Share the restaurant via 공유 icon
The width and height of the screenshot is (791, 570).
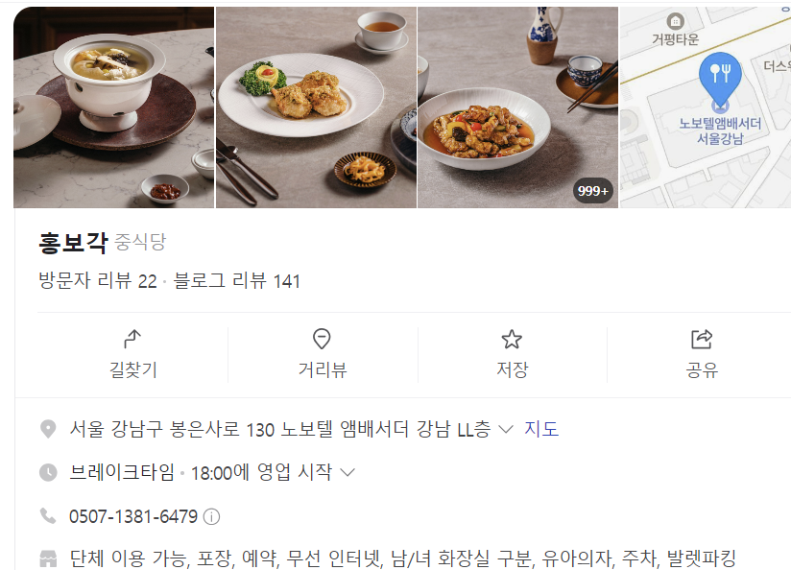point(701,339)
